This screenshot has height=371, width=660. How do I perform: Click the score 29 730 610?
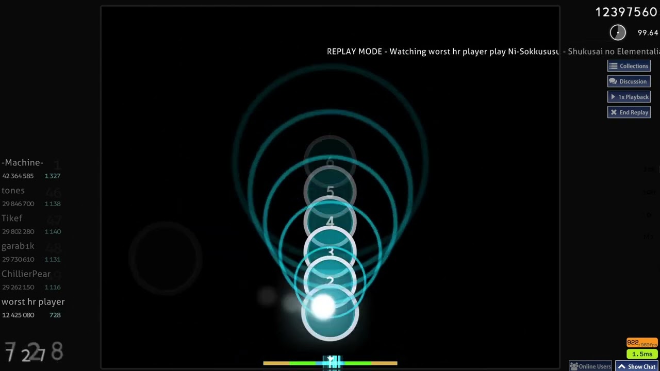[x=18, y=260]
